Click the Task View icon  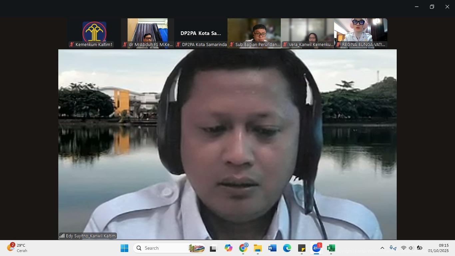click(x=213, y=248)
